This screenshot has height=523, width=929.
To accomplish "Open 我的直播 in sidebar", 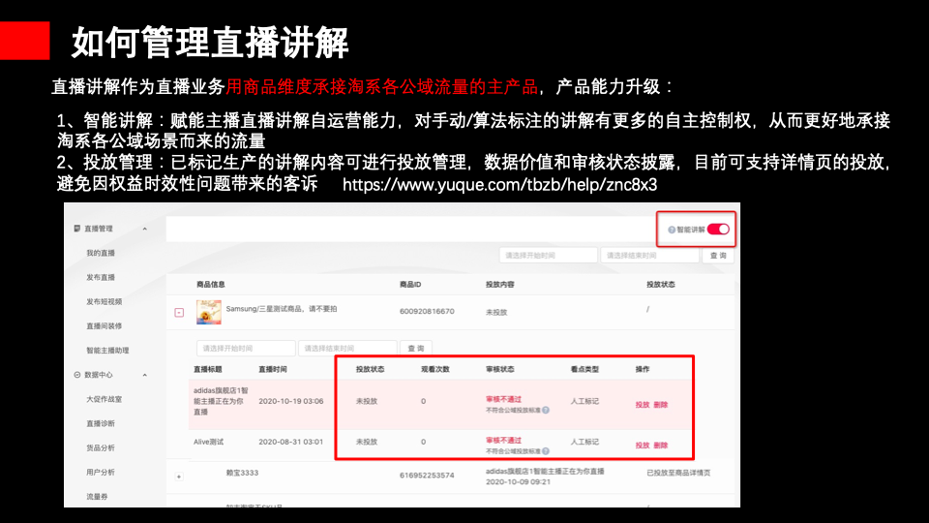I will pyautogui.click(x=101, y=253).
